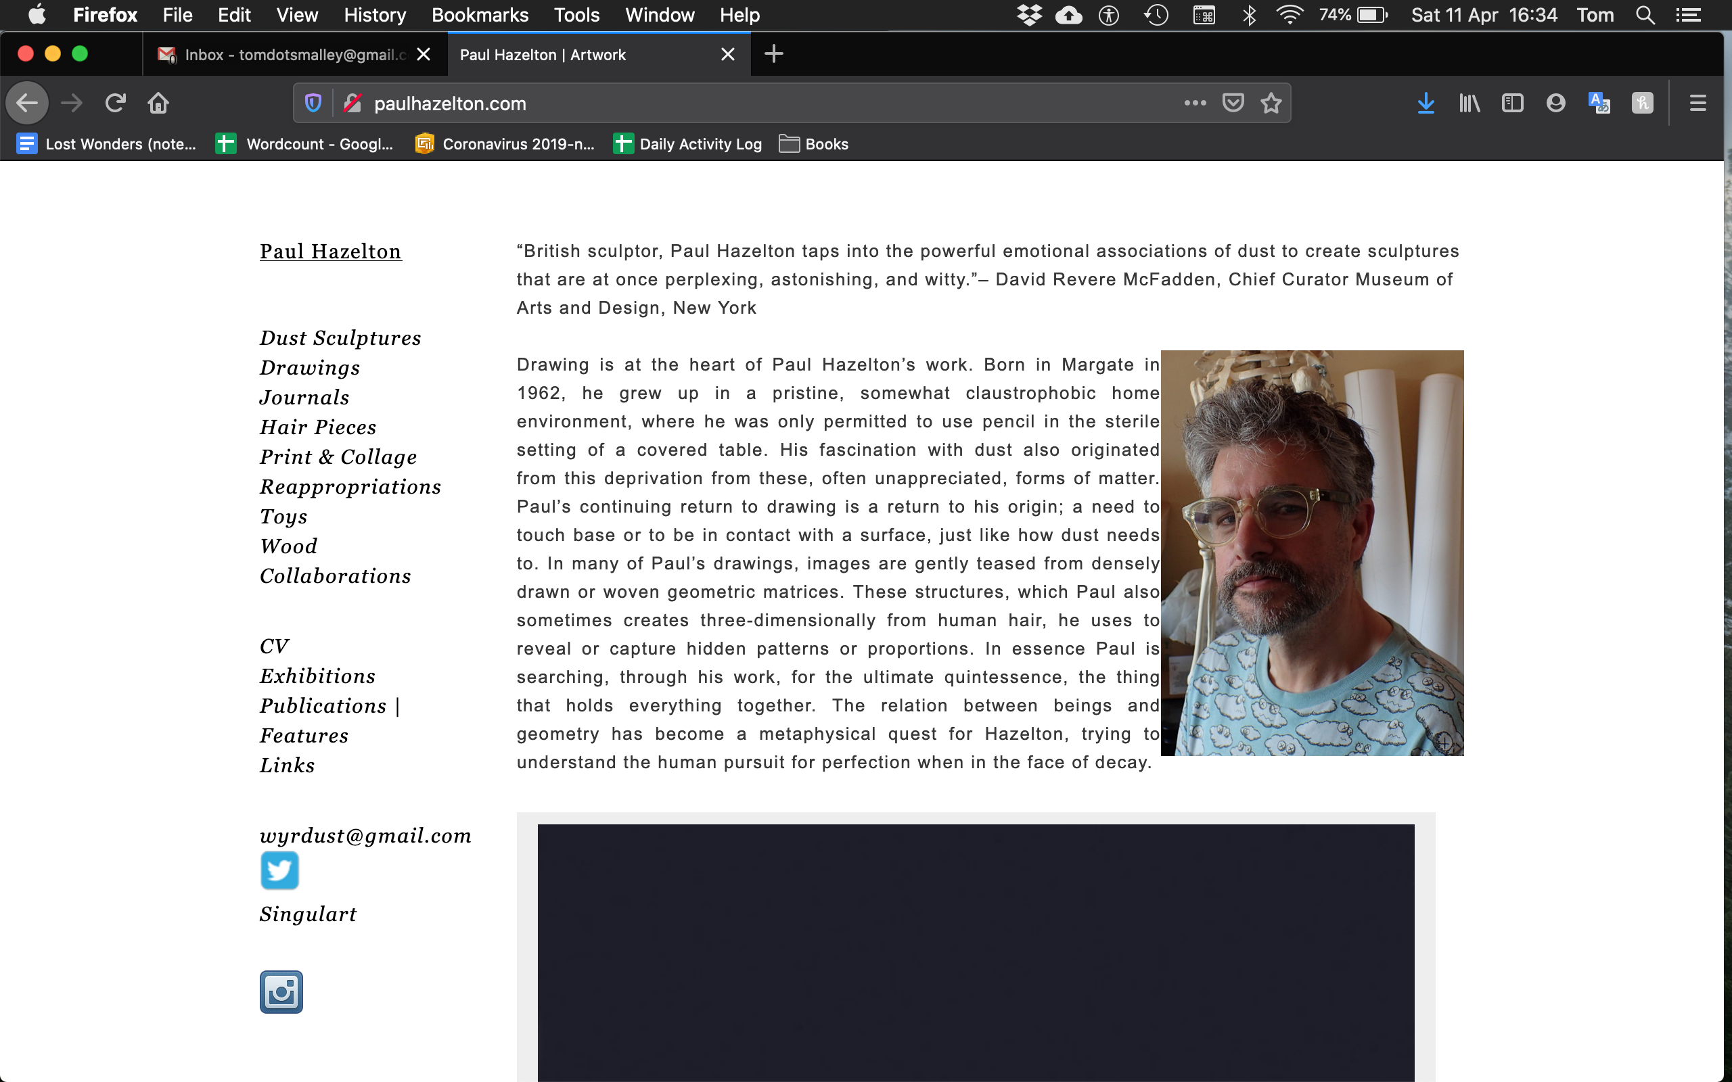Click the Firefox reload page button

115,103
